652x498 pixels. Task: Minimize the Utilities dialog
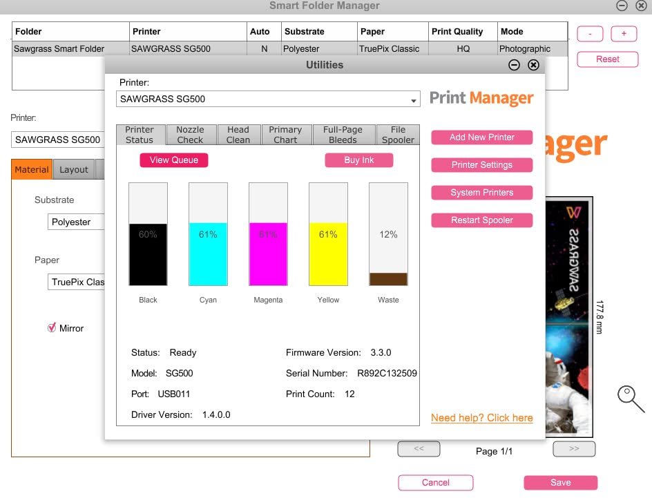(514, 65)
